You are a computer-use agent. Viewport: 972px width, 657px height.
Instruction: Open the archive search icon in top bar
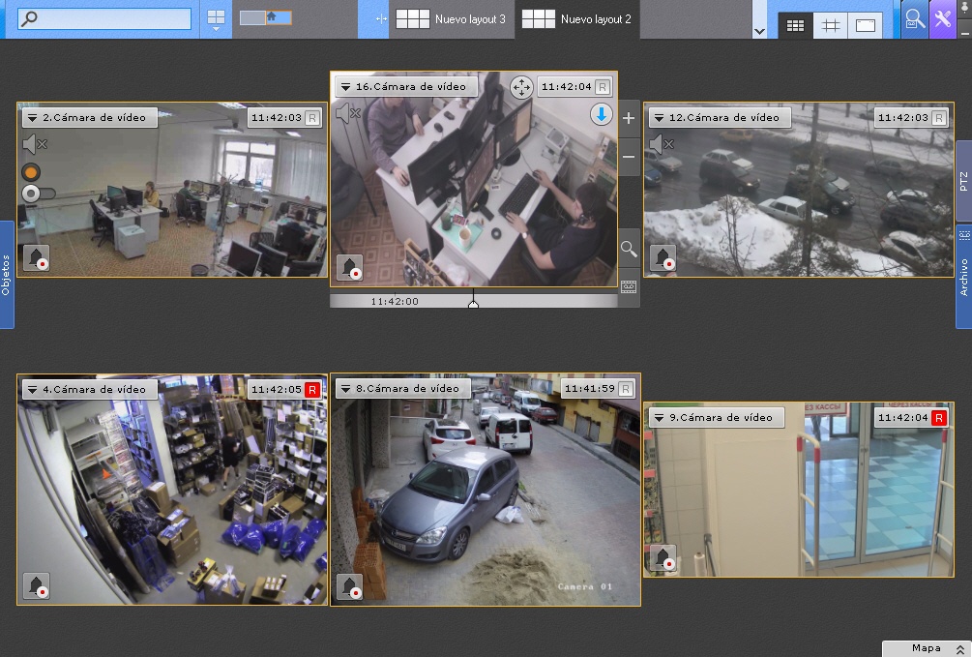point(914,19)
